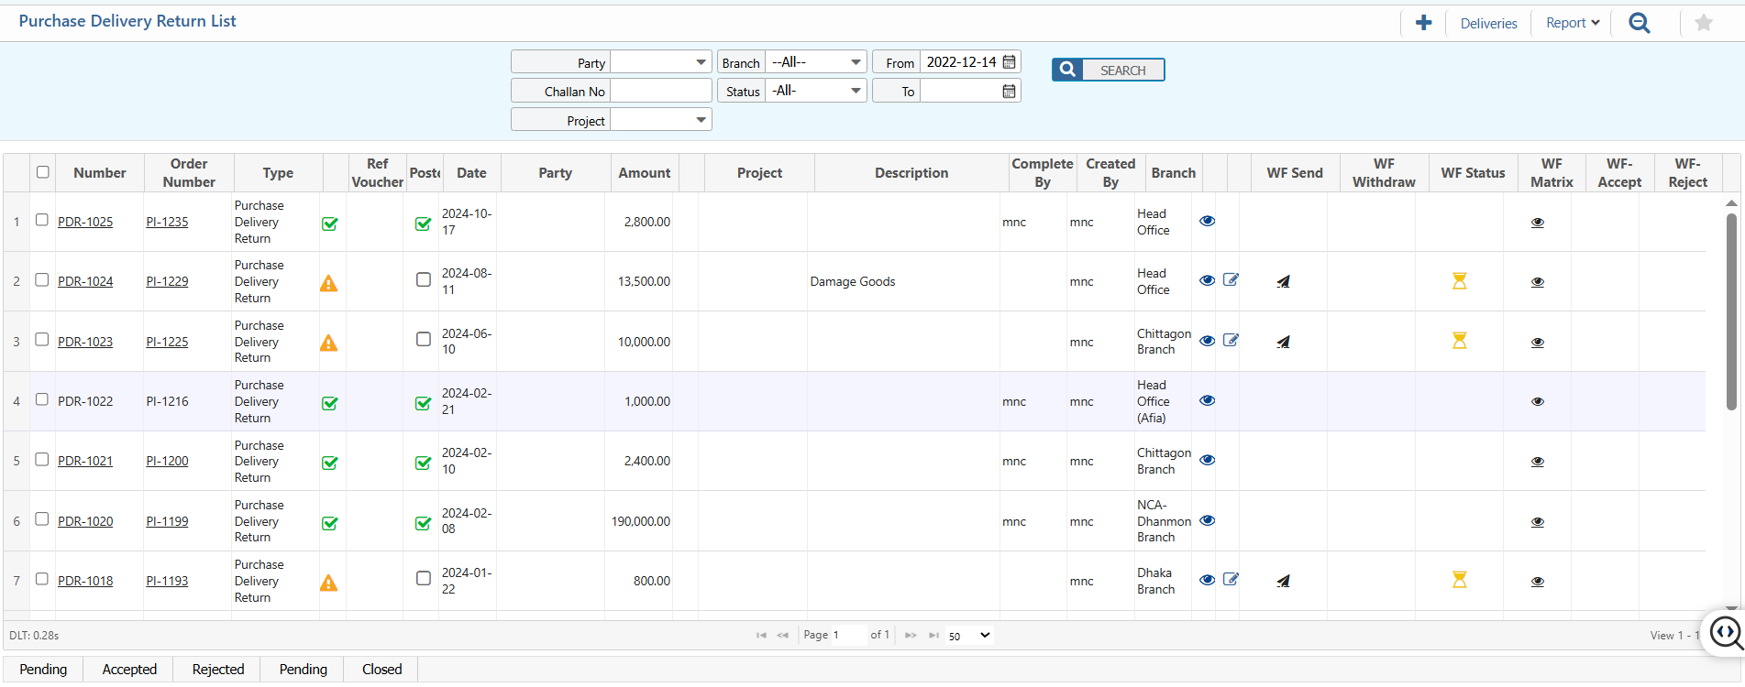Open WF Matrix eye icon for PDR-1022

(x=1538, y=401)
